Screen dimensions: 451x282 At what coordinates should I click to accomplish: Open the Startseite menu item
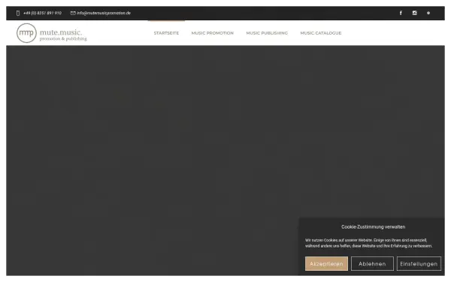tap(166, 33)
